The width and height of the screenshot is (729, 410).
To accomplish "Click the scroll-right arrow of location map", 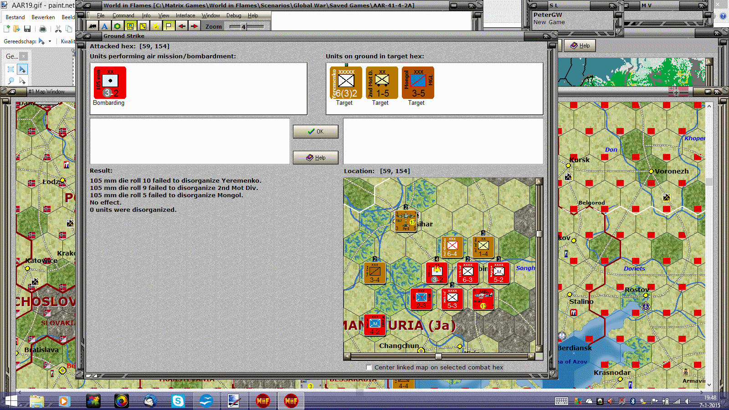I will tap(531, 356).
